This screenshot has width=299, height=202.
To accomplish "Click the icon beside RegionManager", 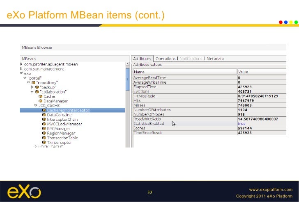I will click(x=44, y=133).
